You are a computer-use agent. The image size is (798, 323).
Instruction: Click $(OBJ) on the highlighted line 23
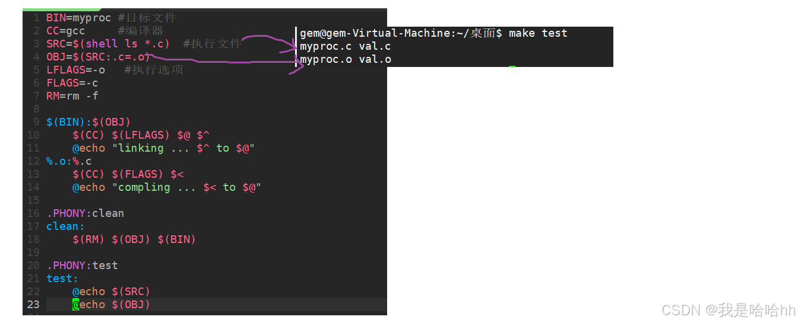(x=131, y=305)
